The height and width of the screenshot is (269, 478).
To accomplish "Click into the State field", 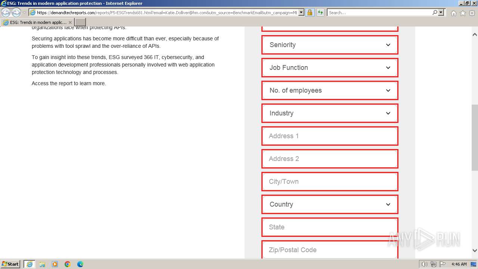I will (330, 227).
